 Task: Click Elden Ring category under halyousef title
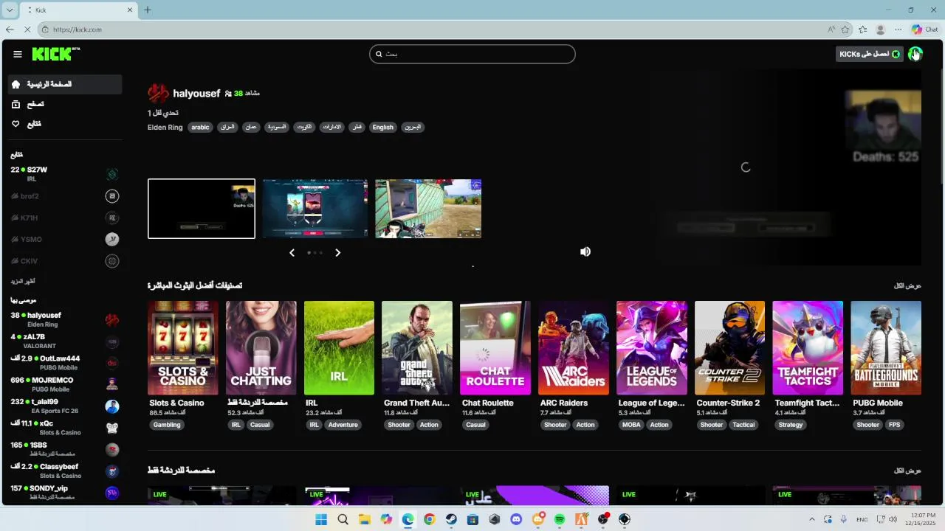(165, 127)
